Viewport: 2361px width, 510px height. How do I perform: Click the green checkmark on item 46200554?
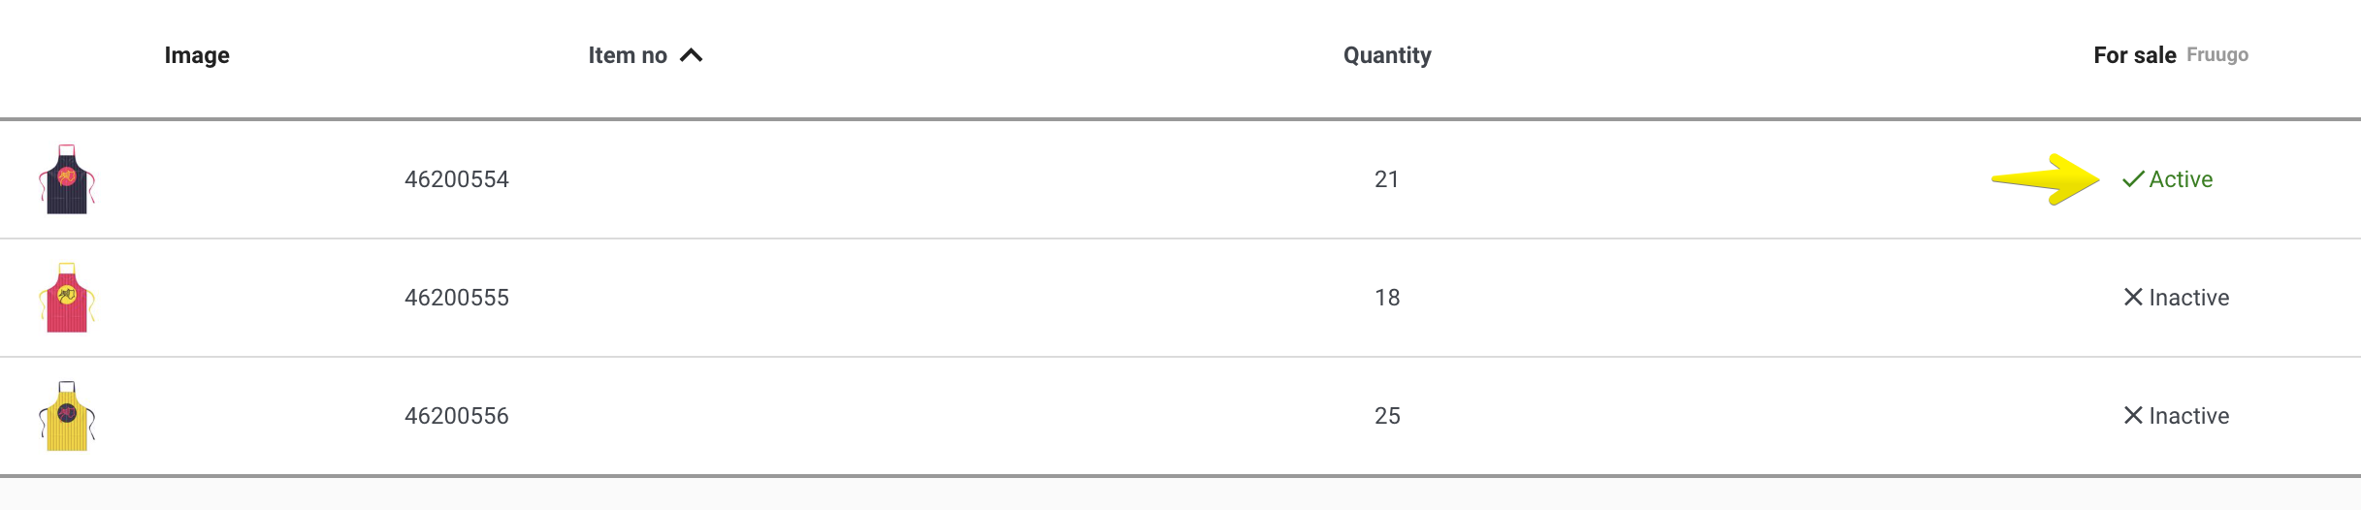click(2133, 179)
